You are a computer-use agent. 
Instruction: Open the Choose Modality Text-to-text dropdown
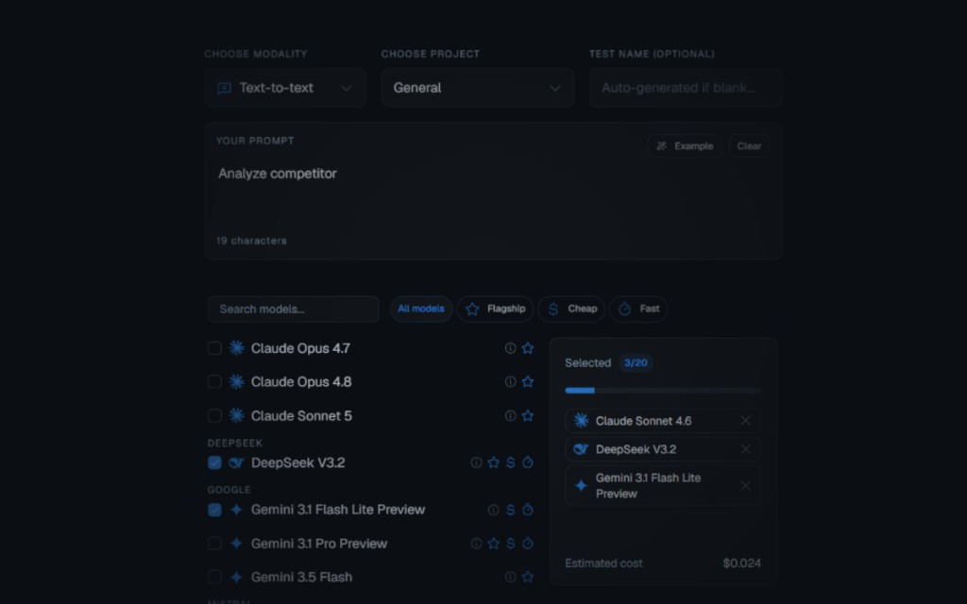click(x=285, y=88)
